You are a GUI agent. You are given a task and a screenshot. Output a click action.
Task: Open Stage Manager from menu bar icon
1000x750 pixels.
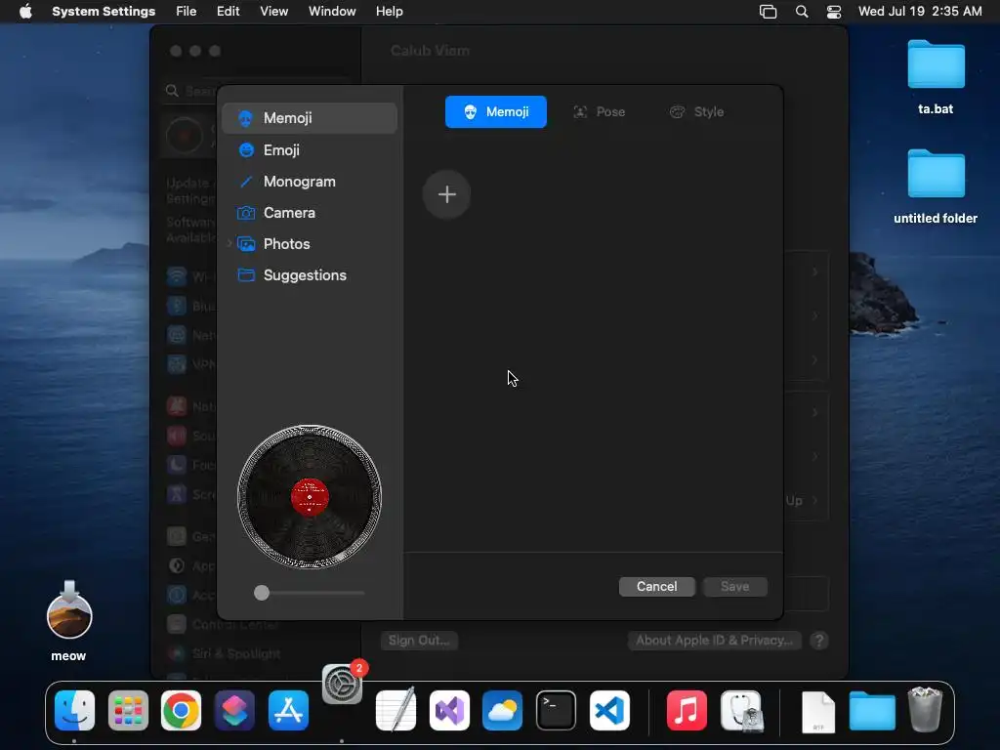[x=768, y=12]
